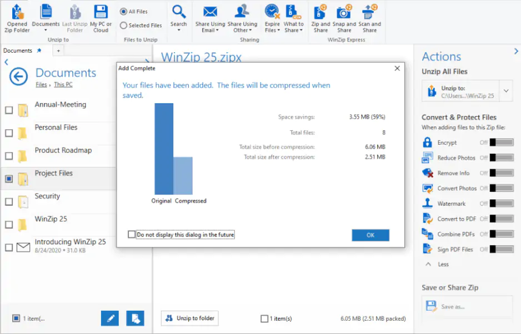Screen dimensions: 521x334
Task: Click the Security folder icon
Action: coord(23,202)
